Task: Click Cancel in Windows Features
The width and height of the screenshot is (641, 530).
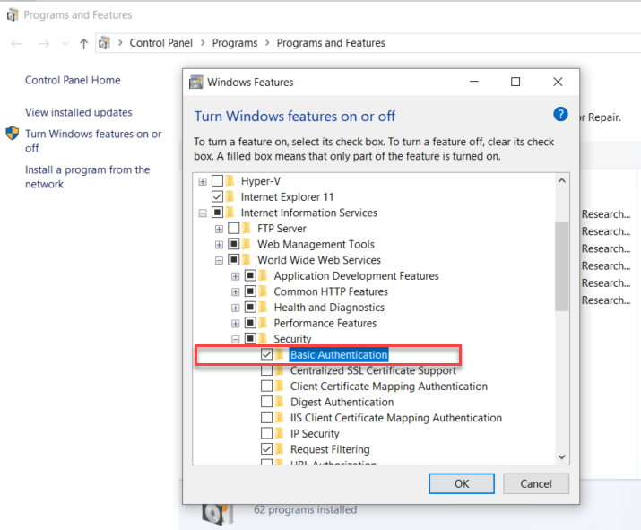Action: [536, 483]
